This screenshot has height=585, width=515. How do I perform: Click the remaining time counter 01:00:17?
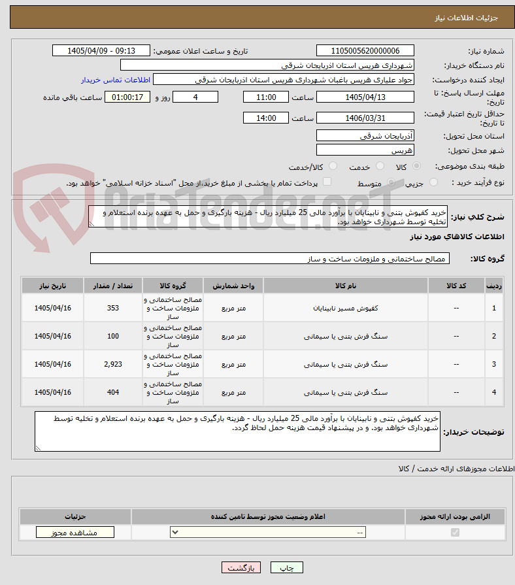(127, 97)
